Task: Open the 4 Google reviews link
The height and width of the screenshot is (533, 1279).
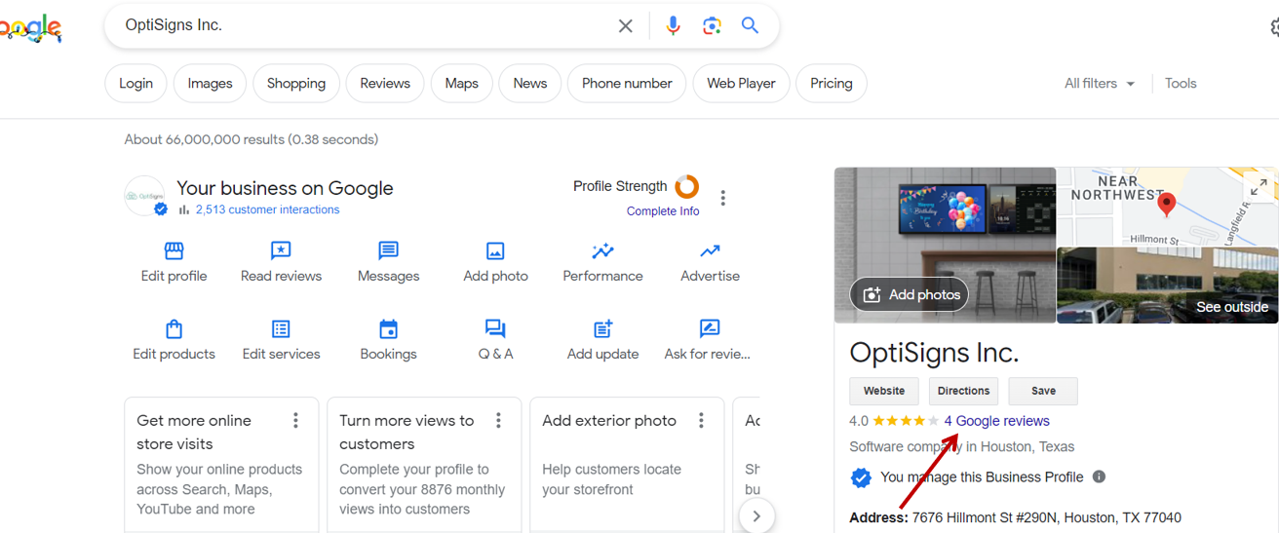Action: pos(997,421)
